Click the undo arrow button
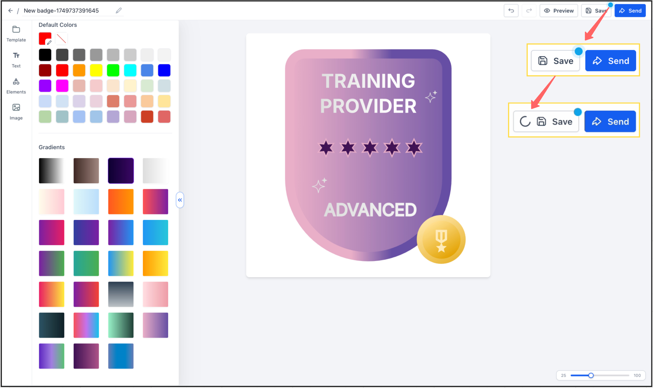 coord(511,11)
